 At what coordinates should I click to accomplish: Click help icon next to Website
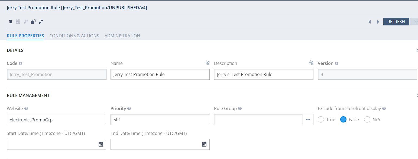coord(26,108)
